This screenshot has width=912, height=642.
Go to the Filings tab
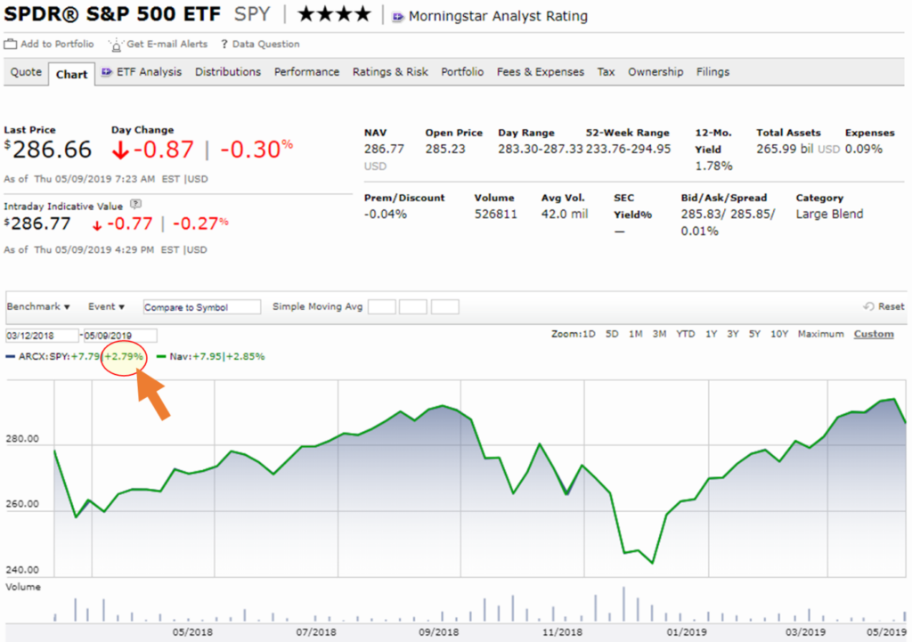coord(712,72)
